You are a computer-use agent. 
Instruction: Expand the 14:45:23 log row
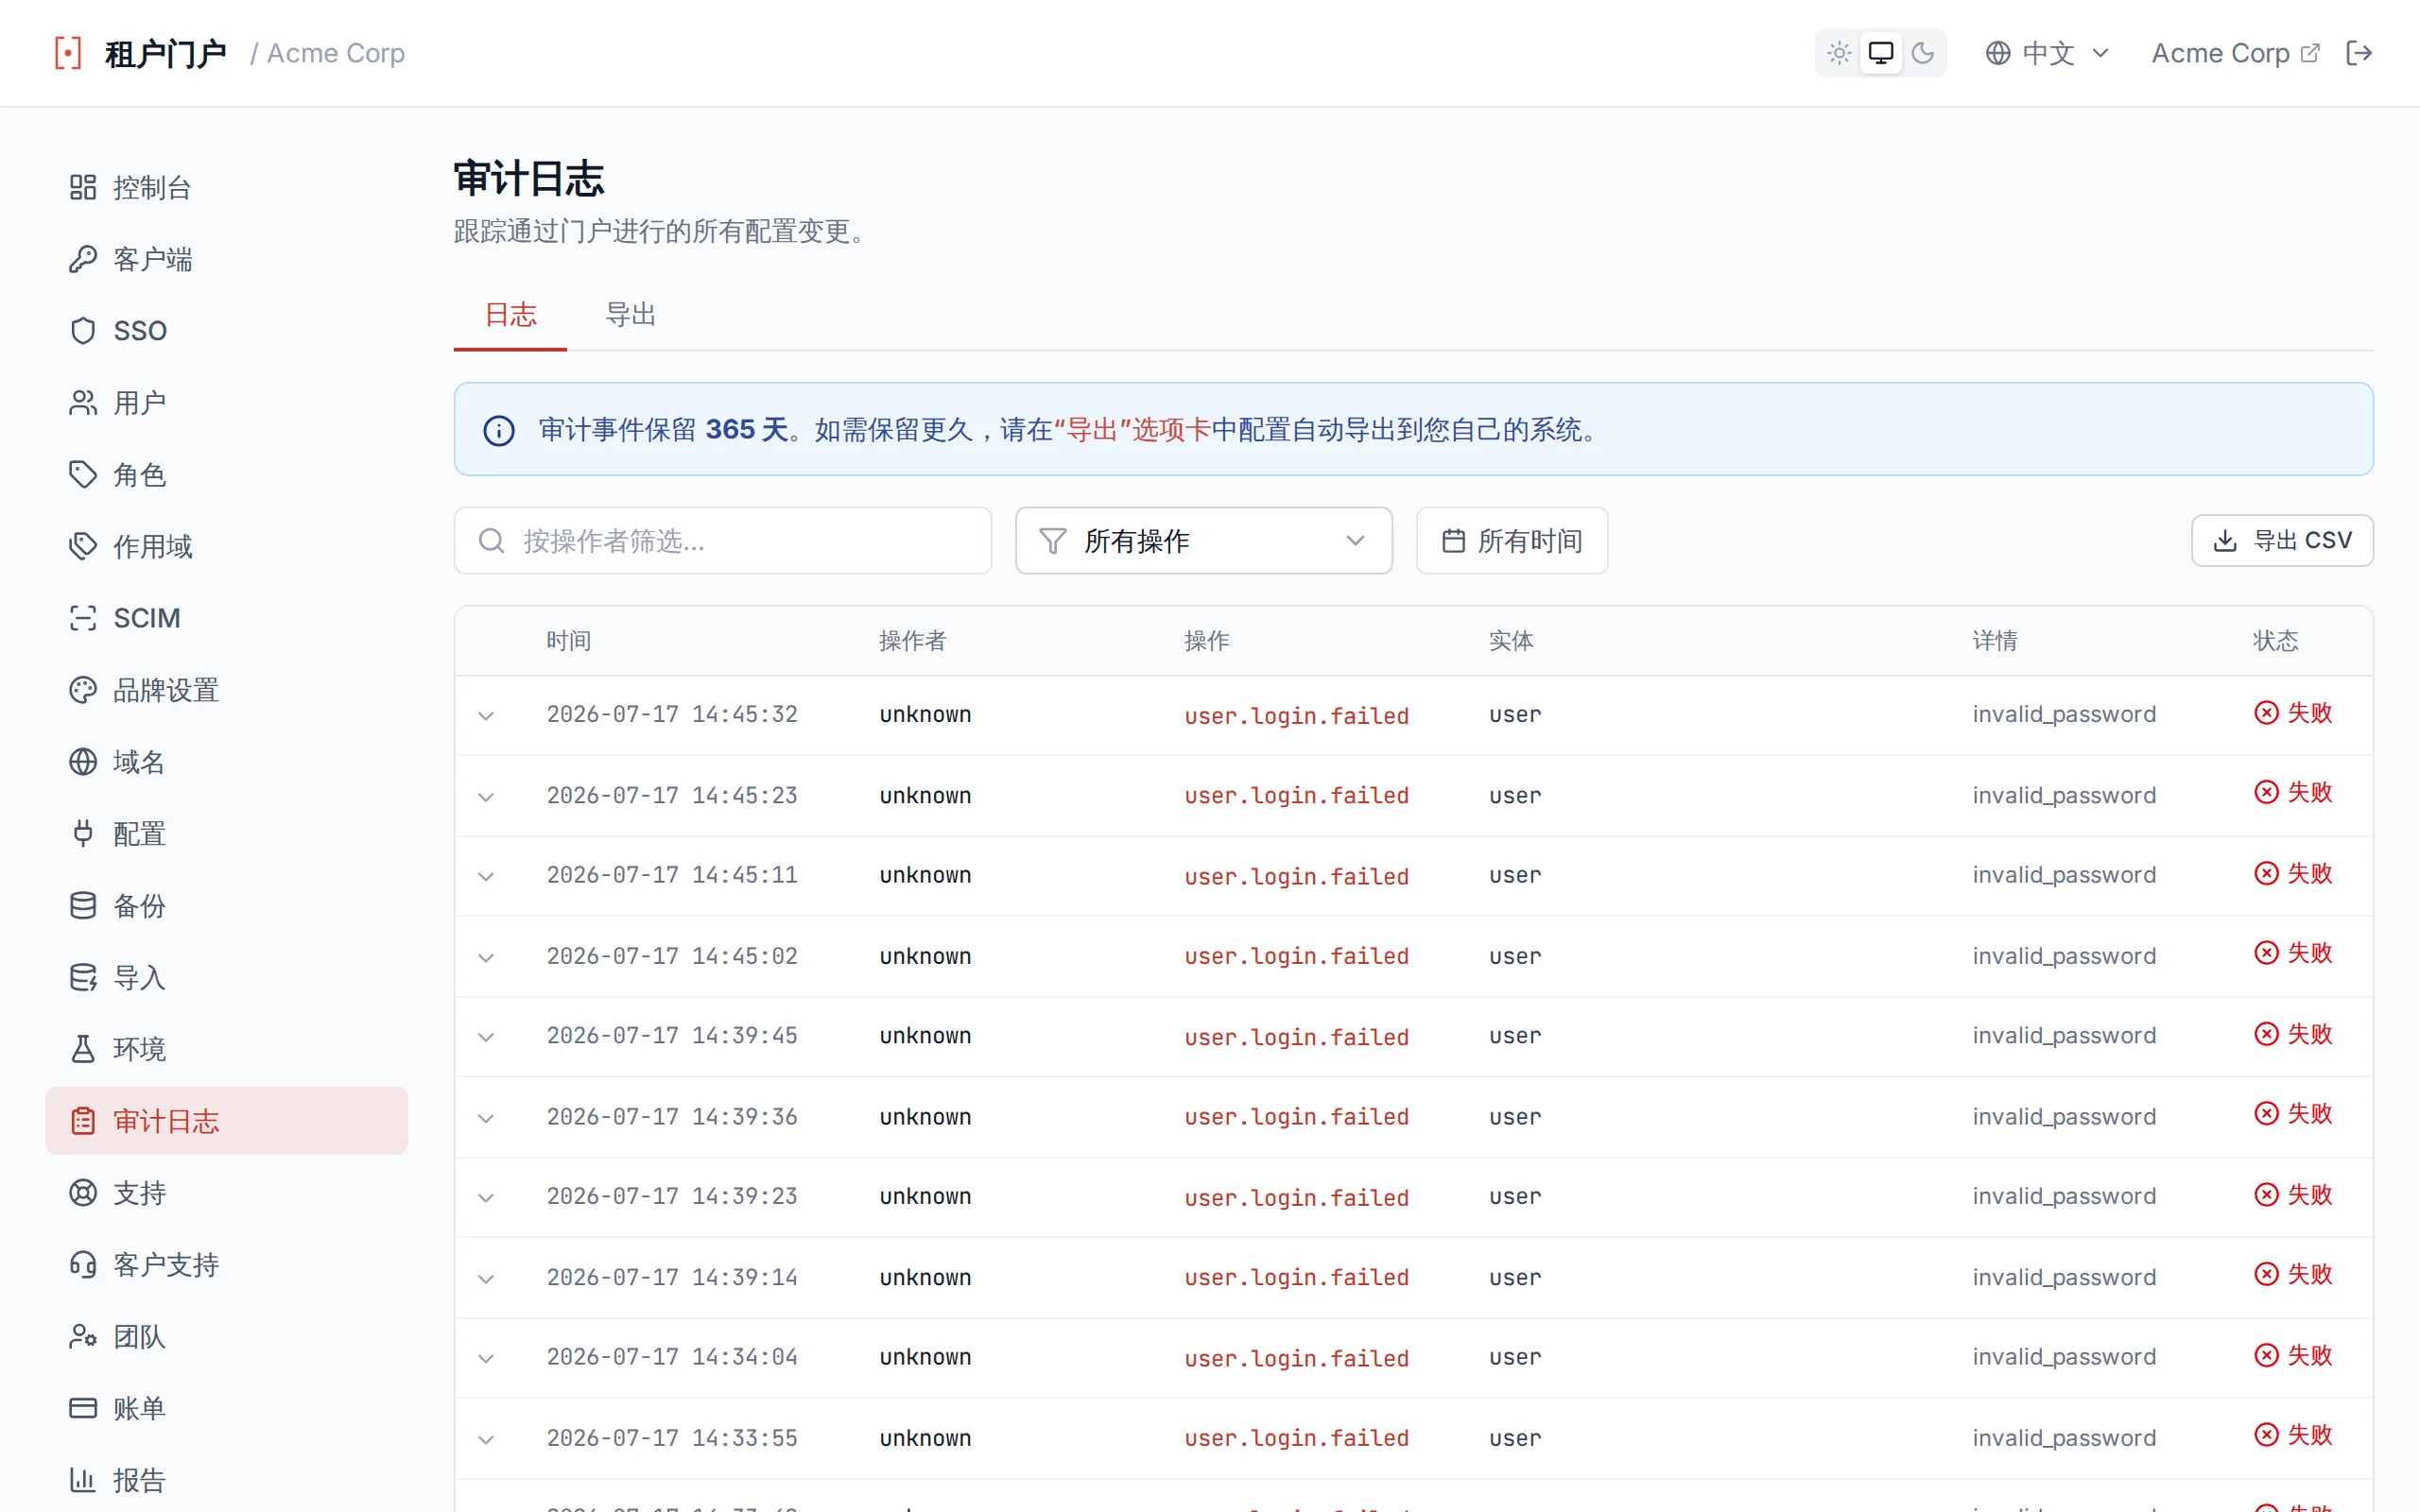[486, 797]
